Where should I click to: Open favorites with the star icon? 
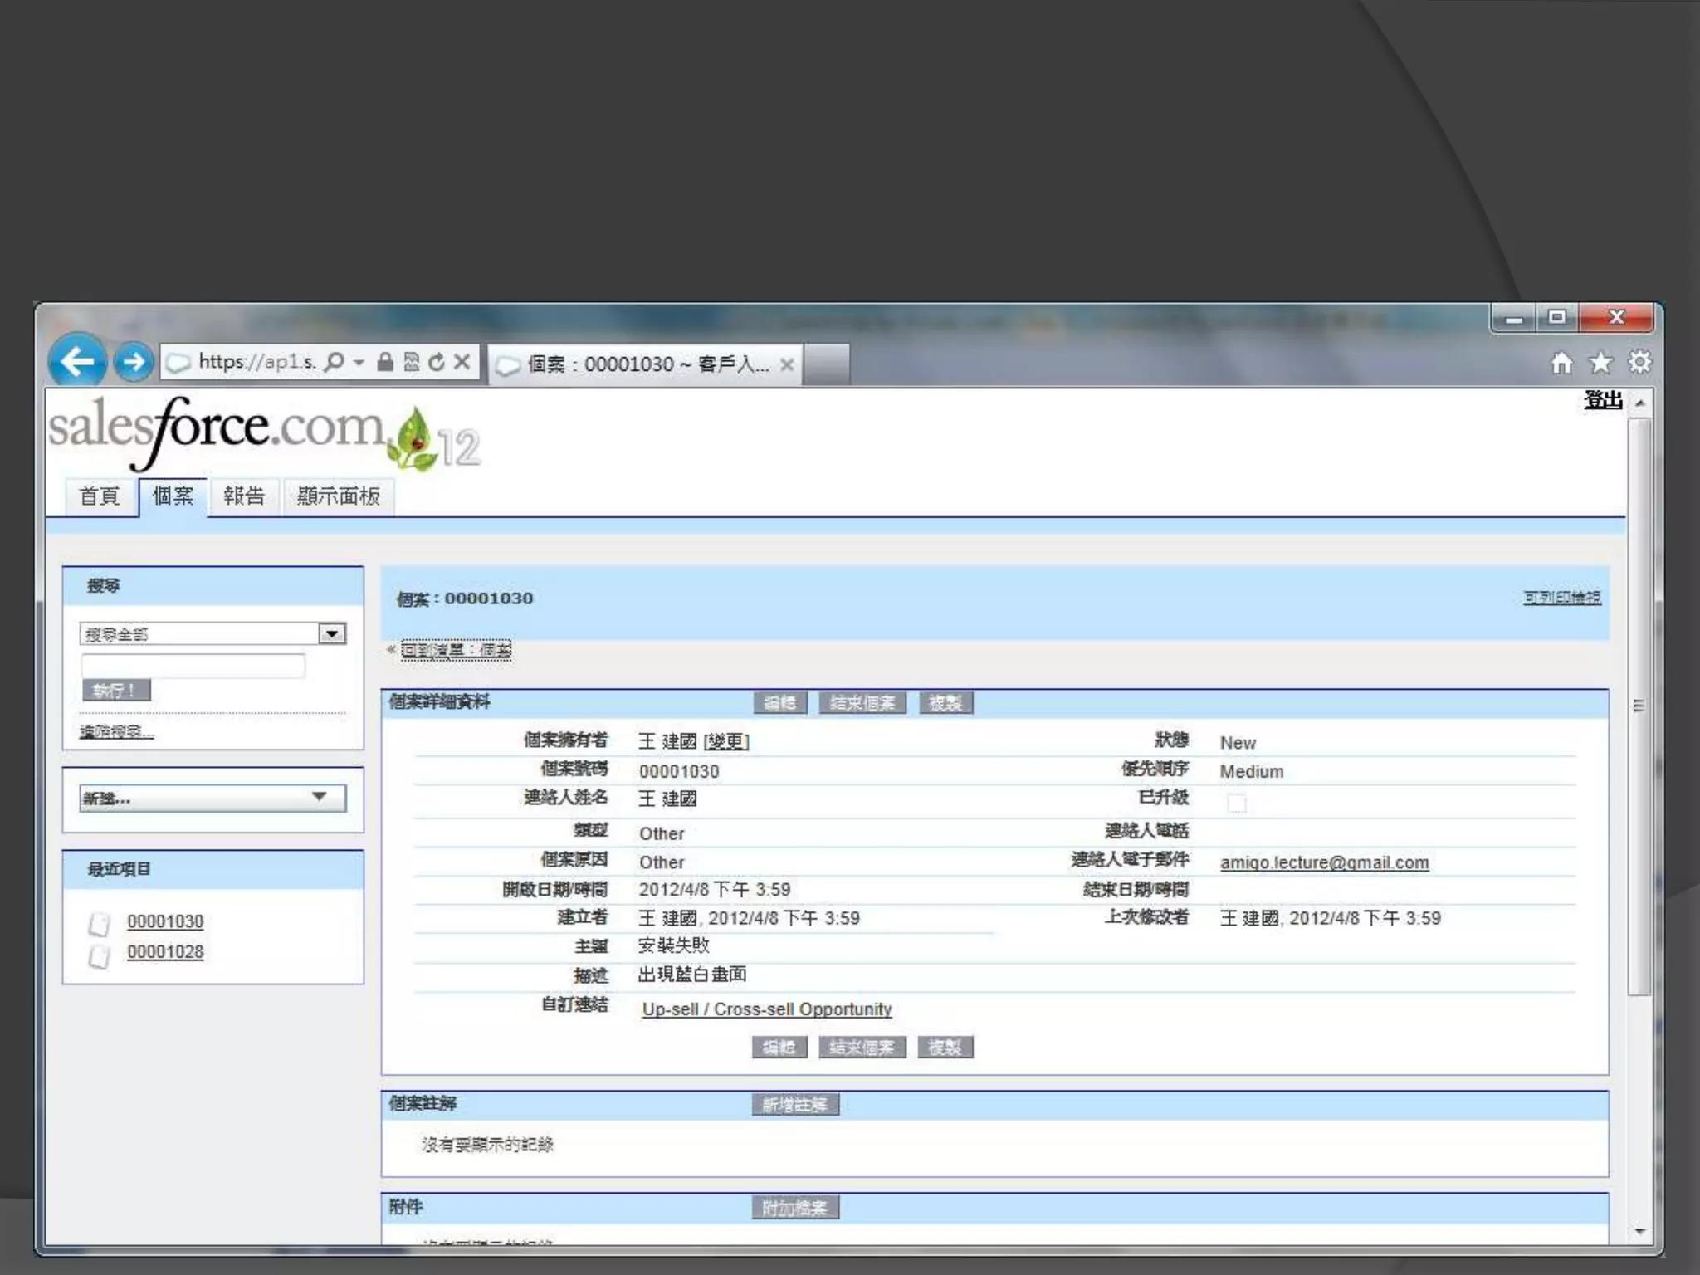click(1600, 363)
